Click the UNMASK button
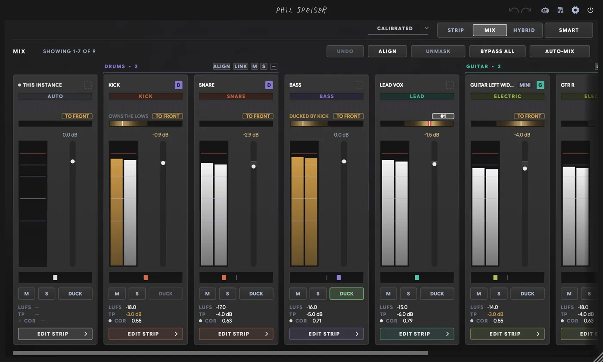This screenshot has width=603, height=362. coord(438,51)
